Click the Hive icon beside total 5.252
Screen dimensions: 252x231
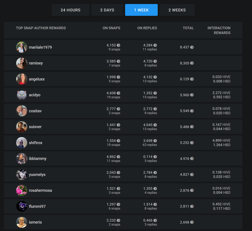192,143
